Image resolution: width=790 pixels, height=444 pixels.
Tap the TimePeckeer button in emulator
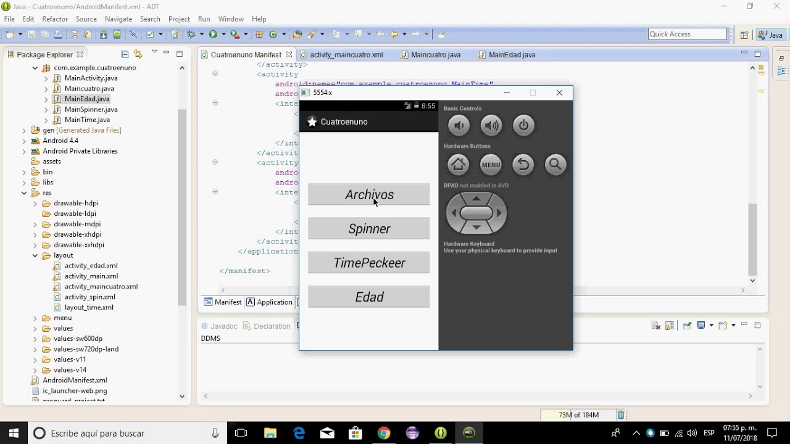coord(369,263)
